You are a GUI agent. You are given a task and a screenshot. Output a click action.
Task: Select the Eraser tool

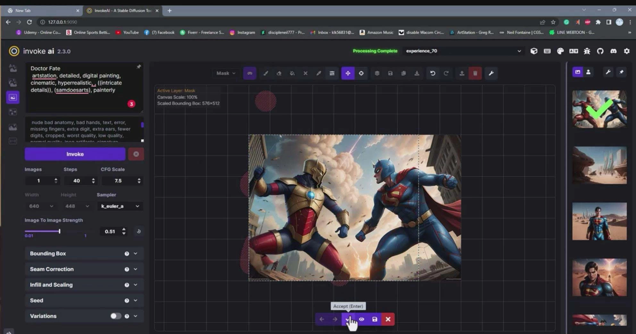click(x=279, y=73)
